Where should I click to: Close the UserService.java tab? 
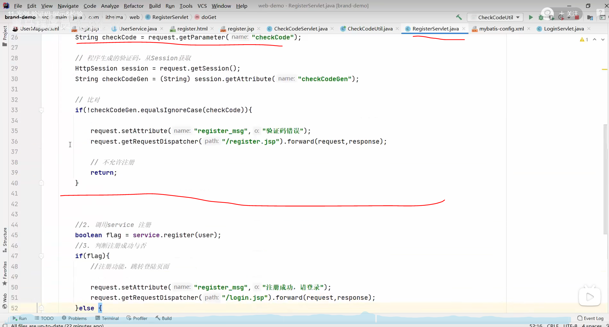(162, 29)
